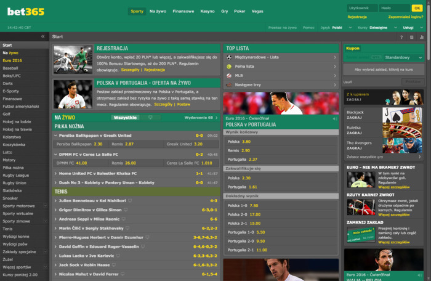This screenshot has width=431, height=281.
Task: Open the Poker top tab
Action: click(x=240, y=11)
